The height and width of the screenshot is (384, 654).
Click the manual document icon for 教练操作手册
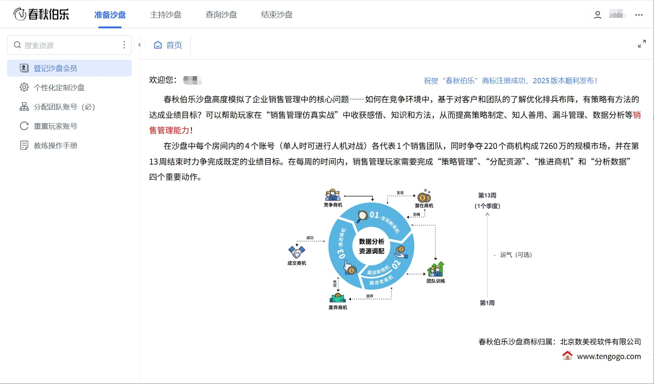pos(24,146)
